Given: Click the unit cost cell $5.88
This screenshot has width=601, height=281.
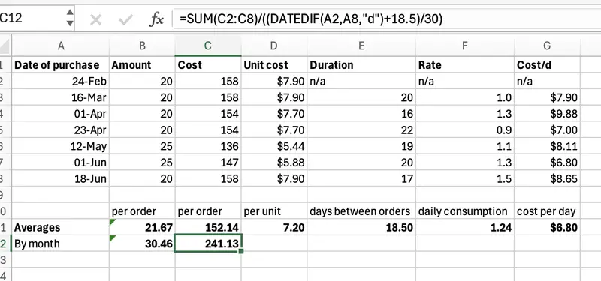Looking at the screenshot, I should tap(273, 163).
